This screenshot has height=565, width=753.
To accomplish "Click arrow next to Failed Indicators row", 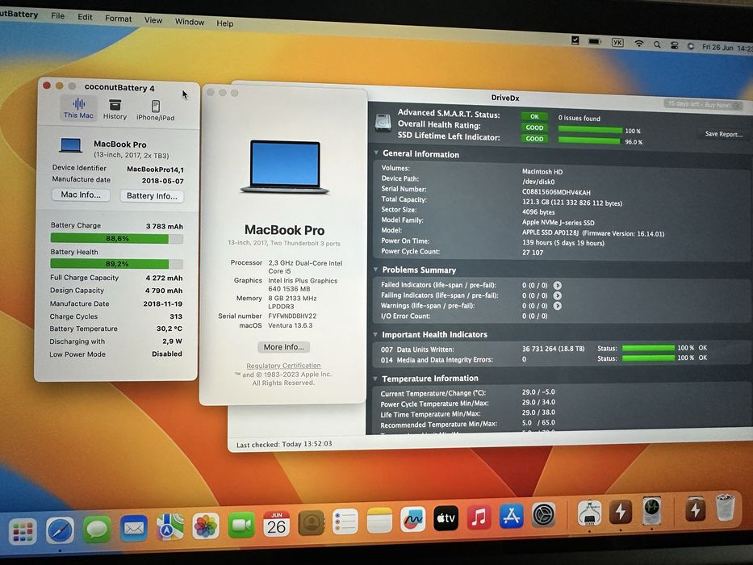I will tap(557, 286).
